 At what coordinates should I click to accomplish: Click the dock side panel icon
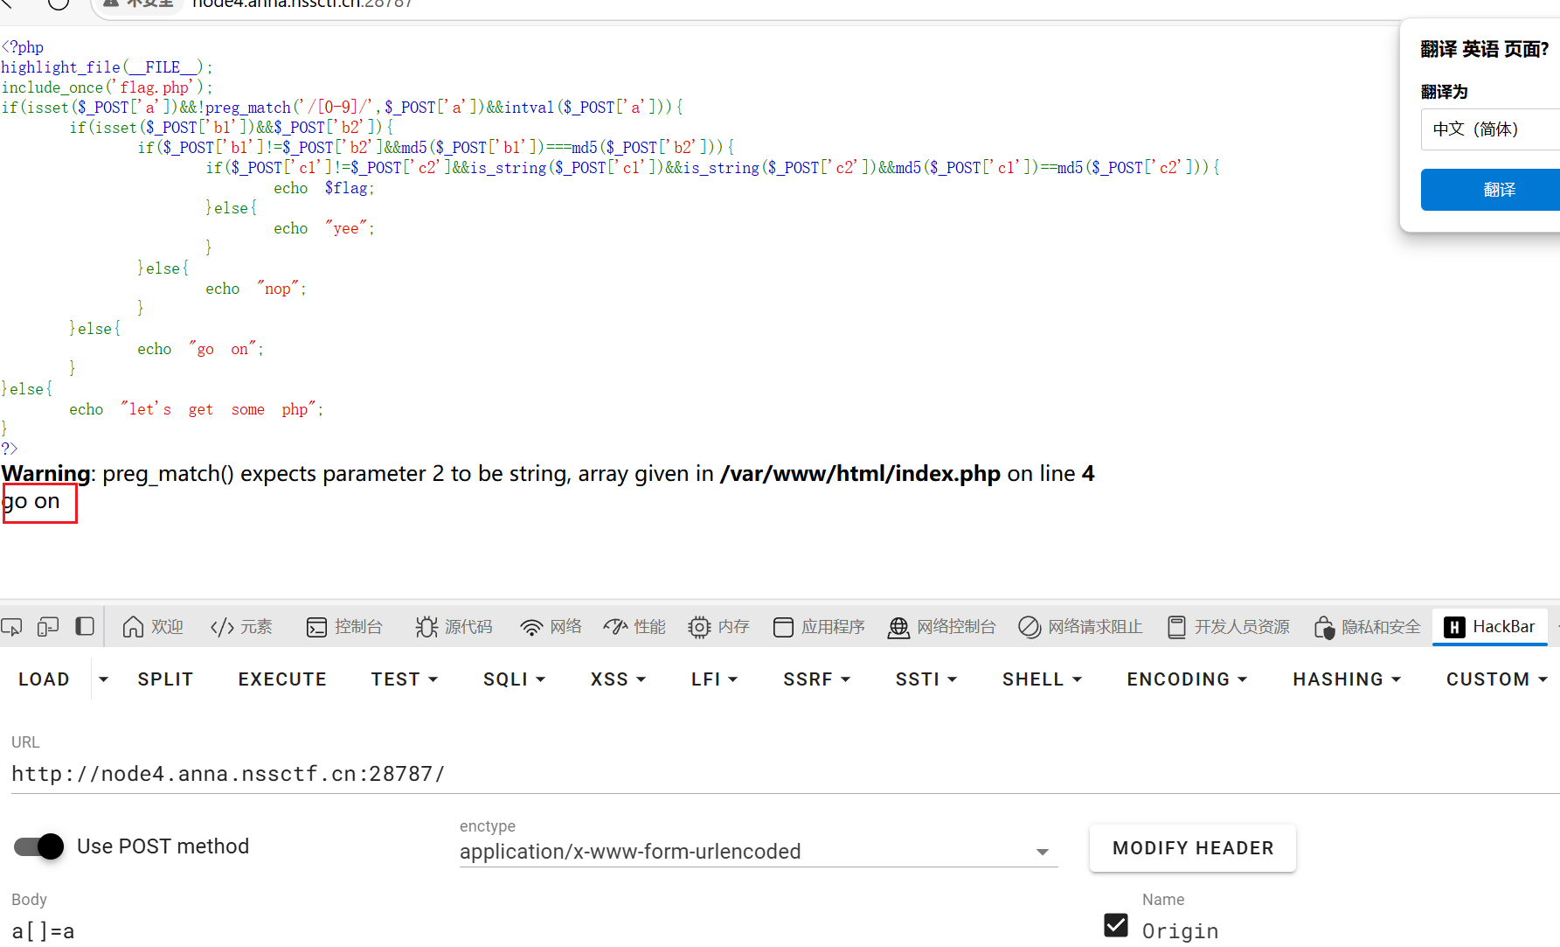[85, 626]
